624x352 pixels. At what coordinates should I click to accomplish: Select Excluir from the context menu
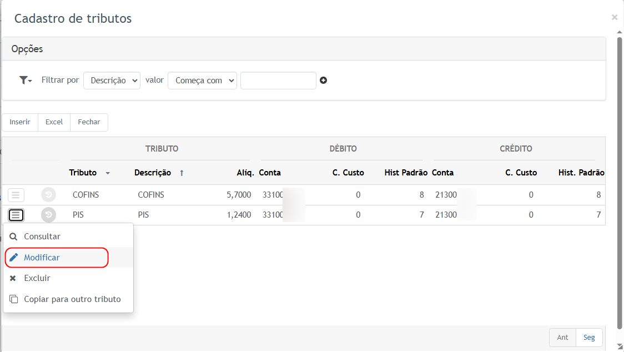point(37,278)
